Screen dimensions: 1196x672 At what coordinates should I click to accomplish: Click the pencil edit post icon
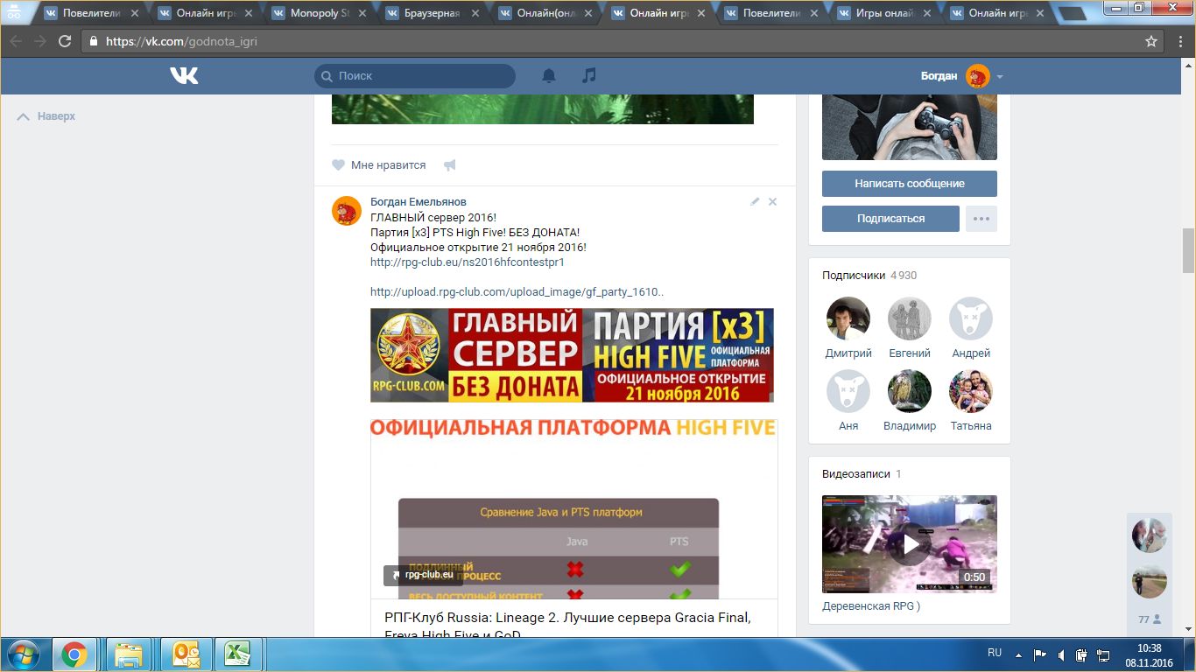(x=755, y=202)
